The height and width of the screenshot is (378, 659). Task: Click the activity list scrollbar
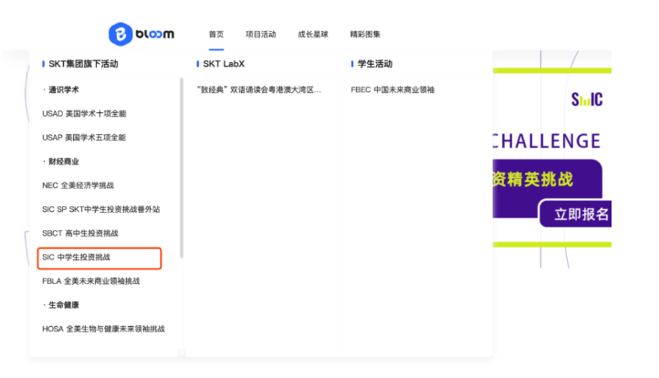point(182,167)
